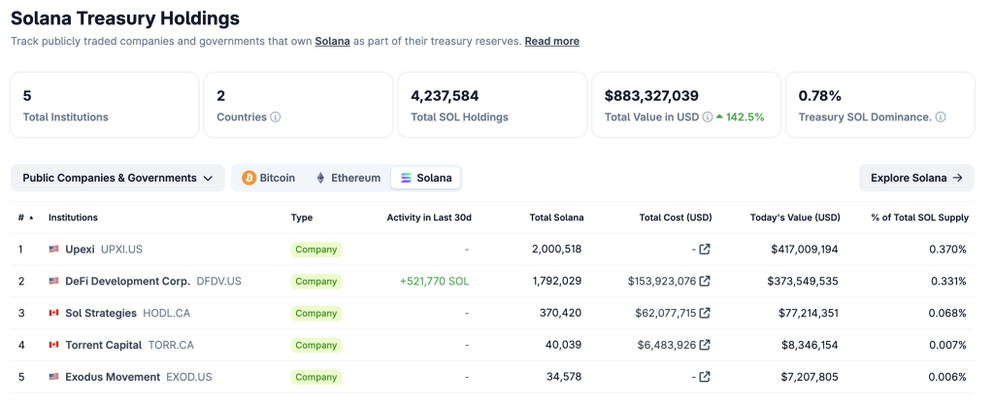994x405 pixels.
Task: Click the Explore Solana button
Action: tap(915, 178)
